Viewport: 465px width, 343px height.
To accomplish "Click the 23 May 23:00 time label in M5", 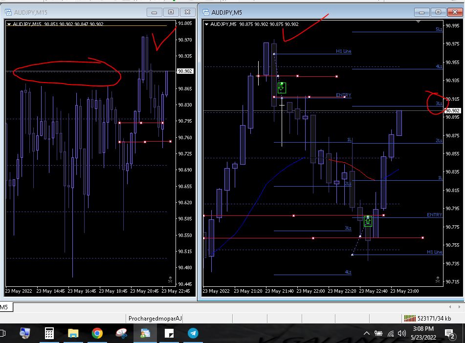I will (x=404, y=291).
